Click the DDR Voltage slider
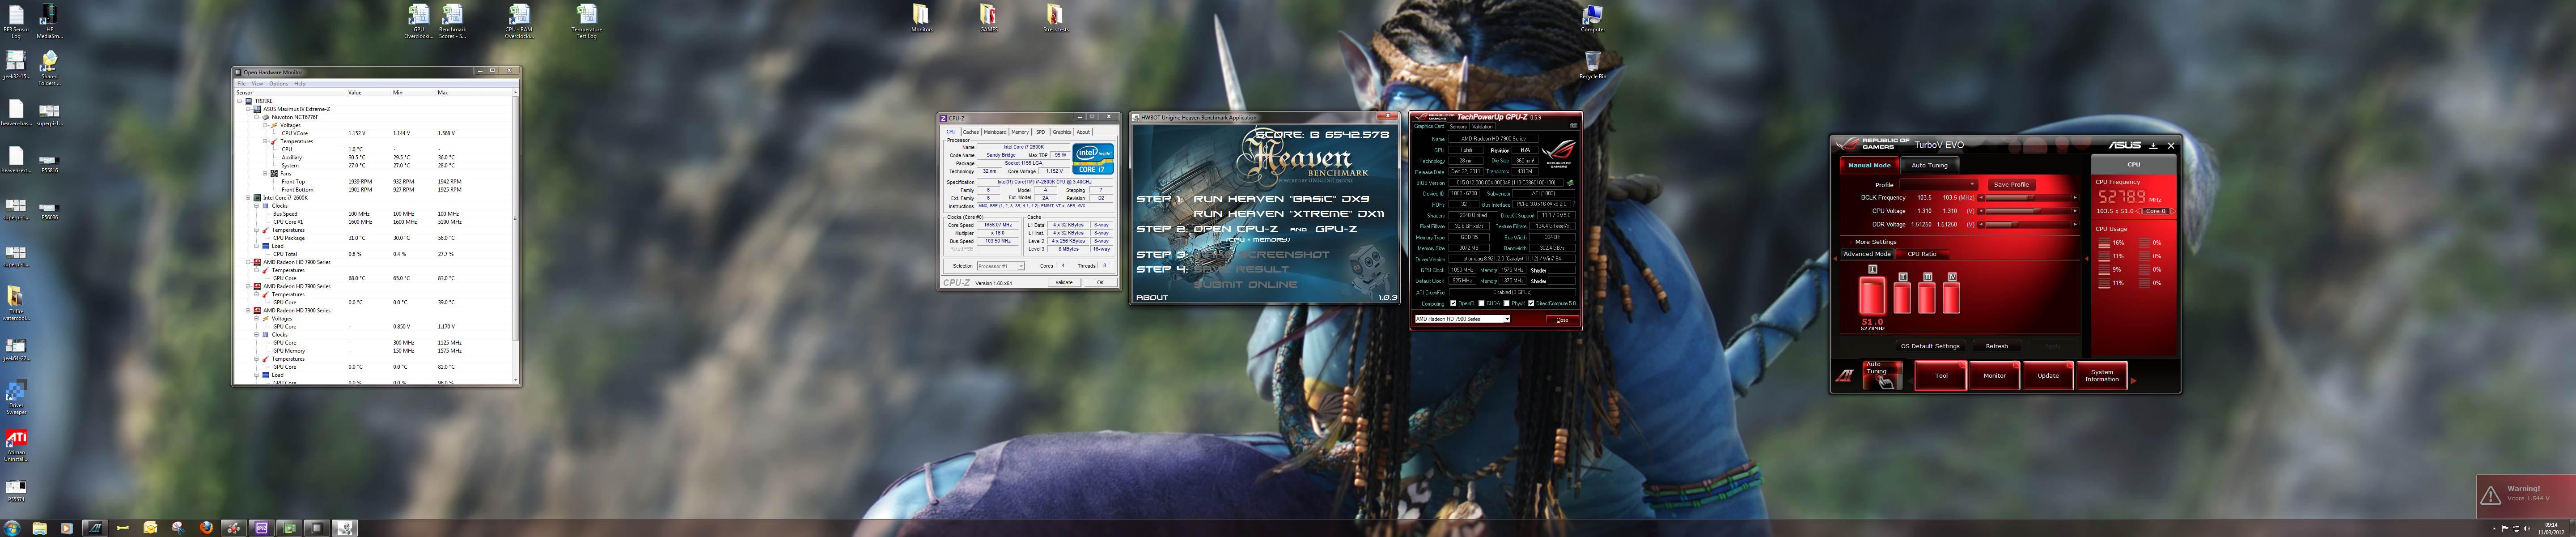 (2029, 224)
